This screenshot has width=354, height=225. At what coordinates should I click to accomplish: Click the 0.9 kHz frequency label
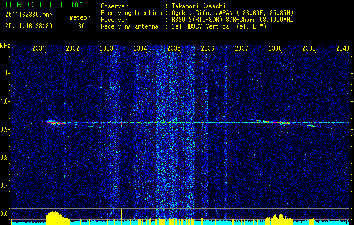coord(5,129)
